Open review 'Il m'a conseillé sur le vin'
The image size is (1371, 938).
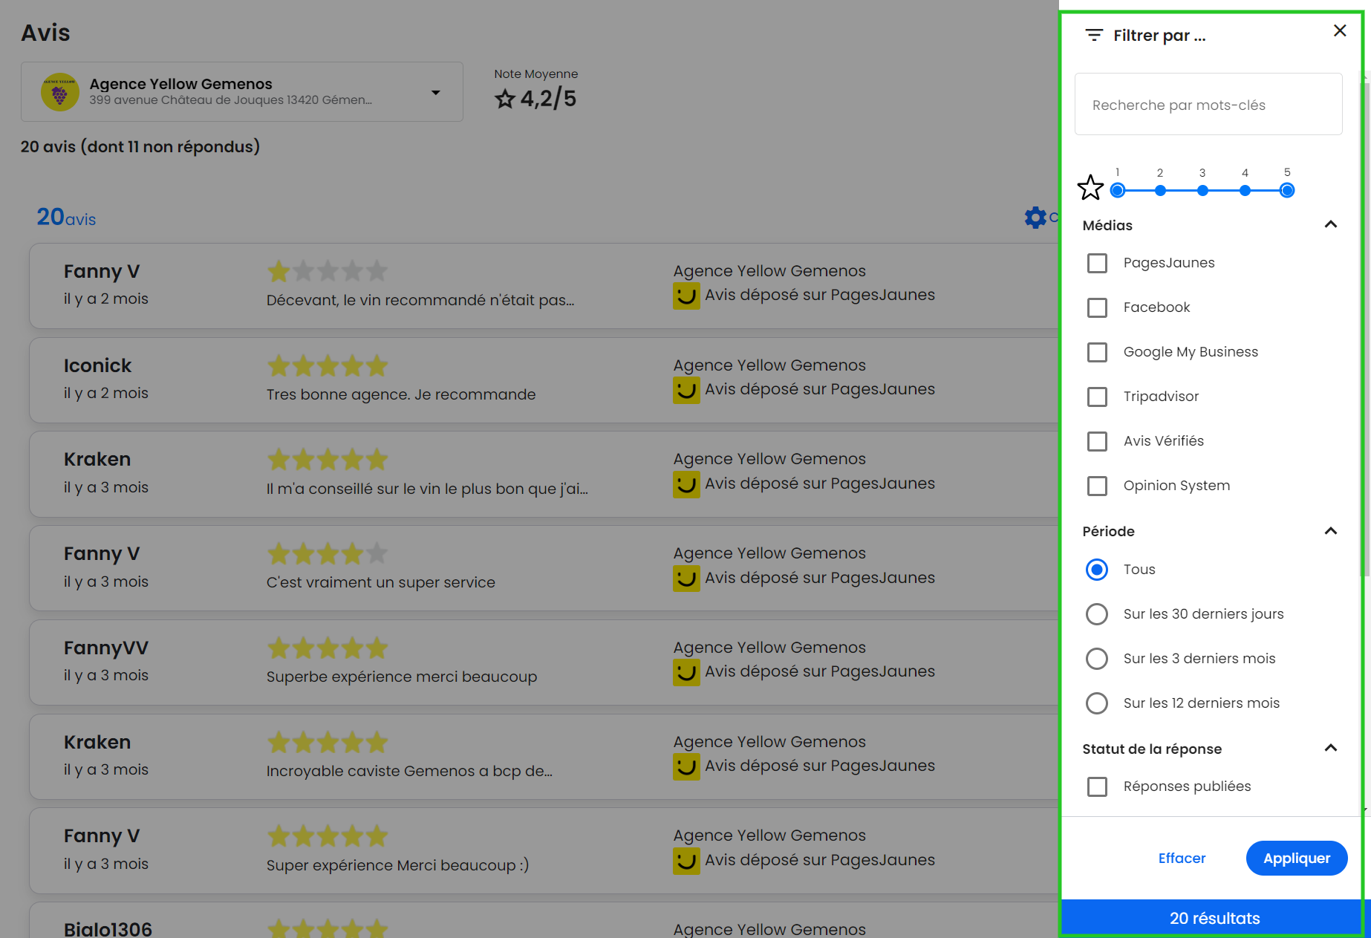click(x=427, y=489)
